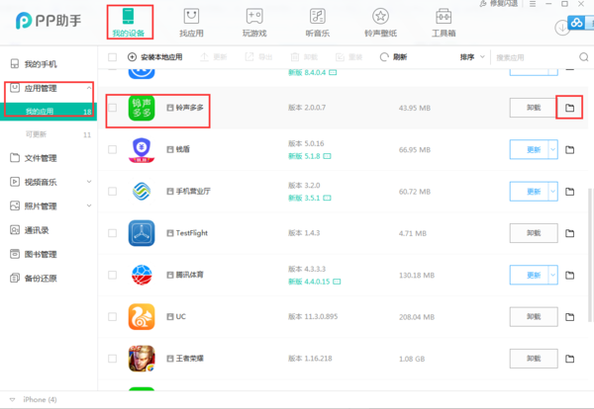Open 钱盾 update dropdown arrow
Viewport: 594px width, 409px height.
(552, 150)
